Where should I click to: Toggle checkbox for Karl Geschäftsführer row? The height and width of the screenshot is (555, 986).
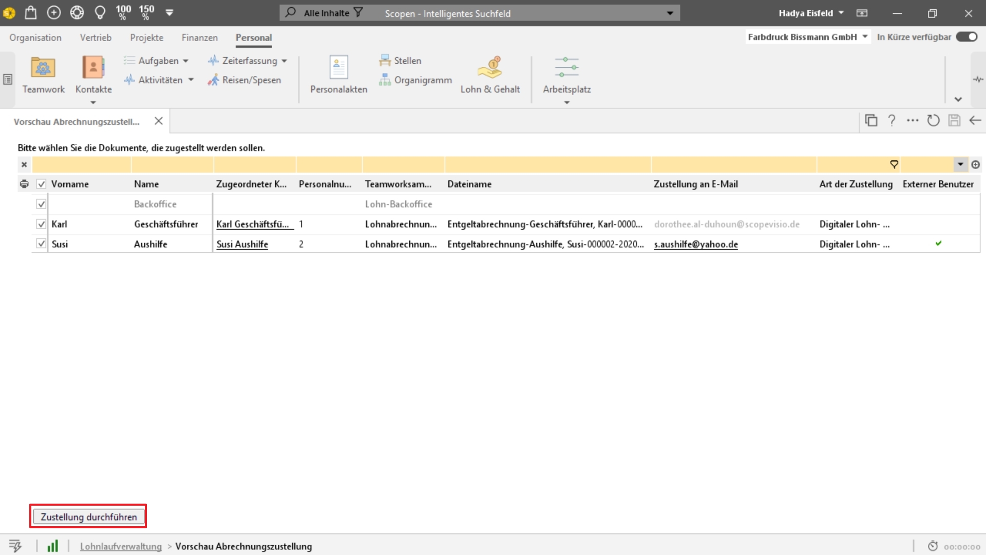pos(41,224)
